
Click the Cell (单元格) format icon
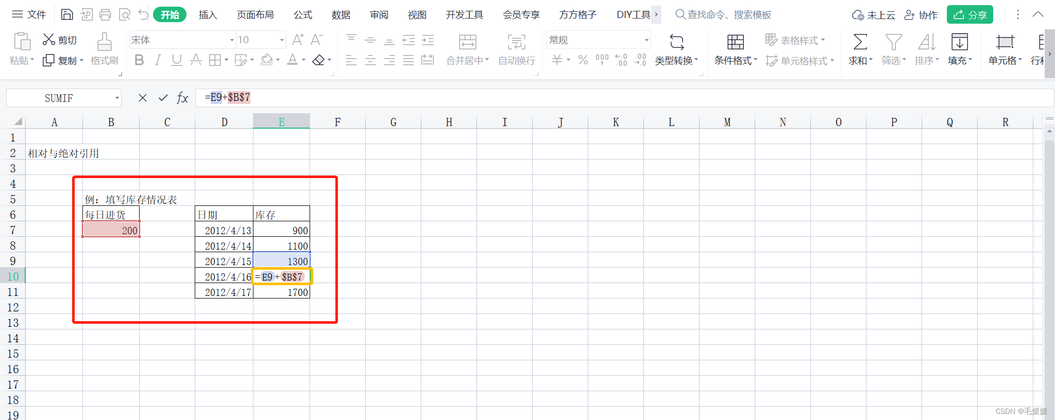tap(1005, 42)
